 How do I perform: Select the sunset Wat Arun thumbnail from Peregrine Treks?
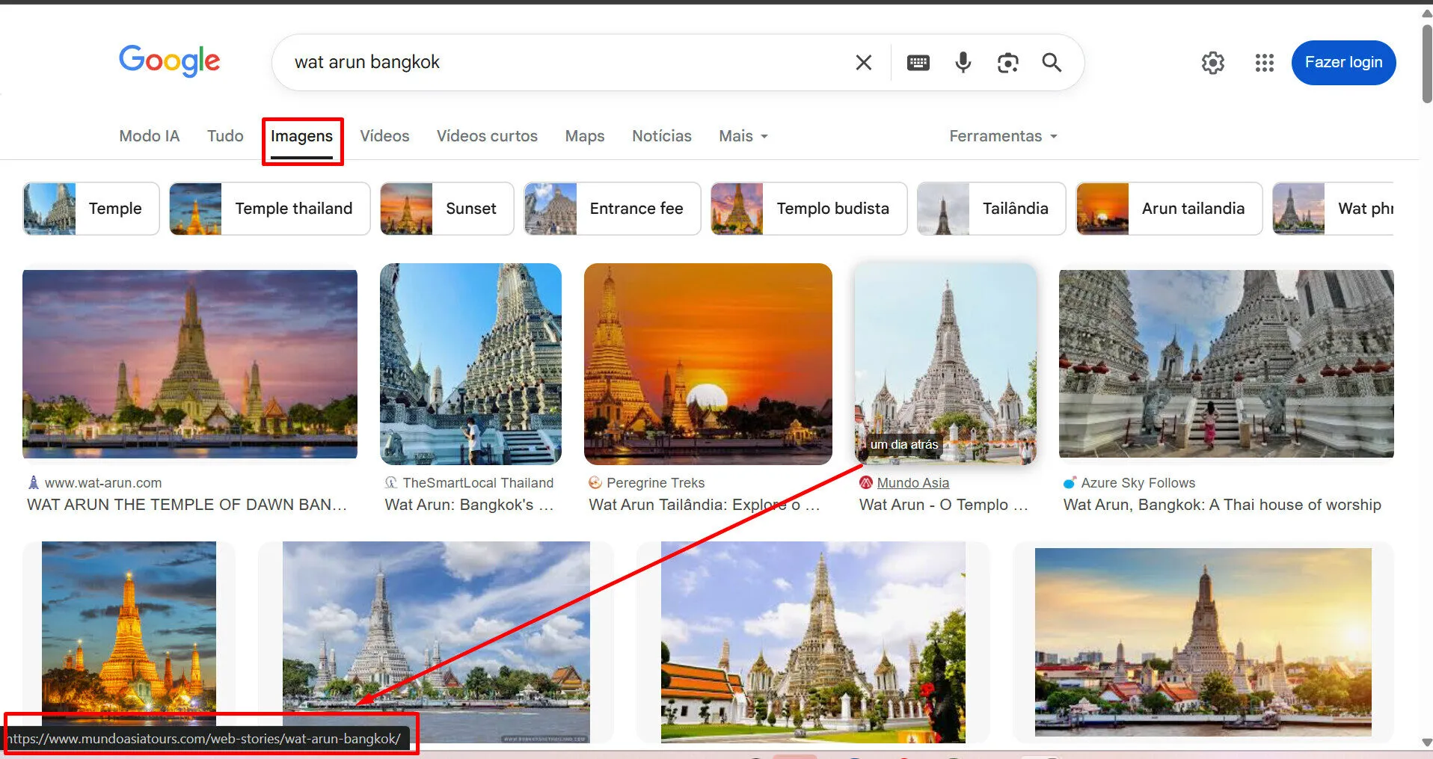click(708, 364)
